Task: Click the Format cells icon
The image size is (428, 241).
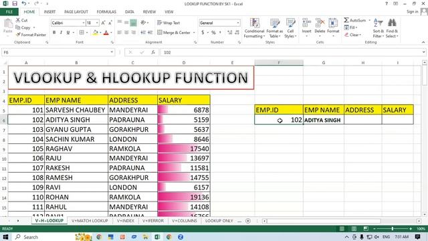Action: [333, 23]
